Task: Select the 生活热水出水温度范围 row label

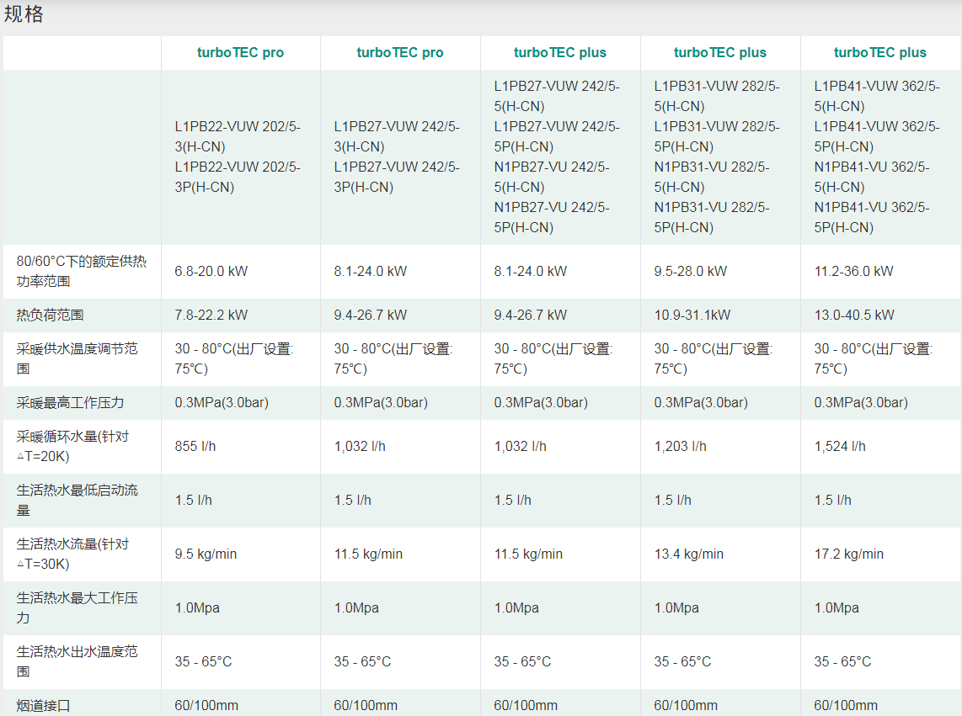Action: tap(77, 661)
